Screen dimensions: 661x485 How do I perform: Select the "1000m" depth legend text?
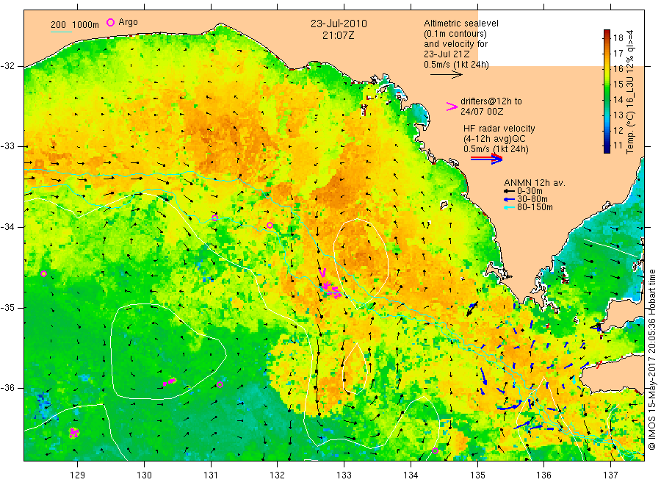[86, 25]
